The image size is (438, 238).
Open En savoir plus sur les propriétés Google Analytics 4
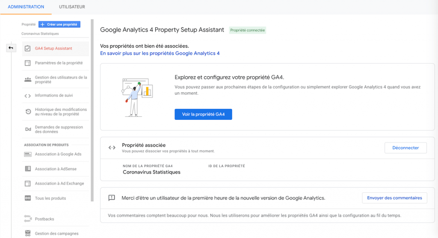pos(160,53)
